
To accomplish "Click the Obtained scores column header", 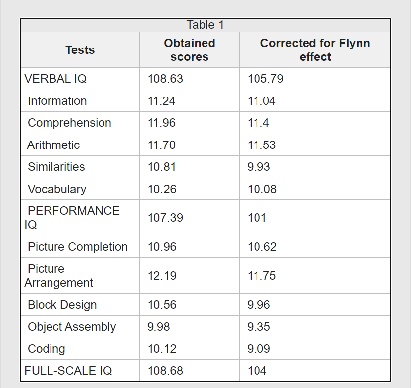I will [189, 50].
